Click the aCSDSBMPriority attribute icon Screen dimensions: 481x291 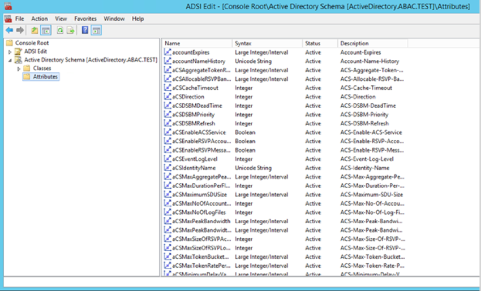(x=168, y=114)
